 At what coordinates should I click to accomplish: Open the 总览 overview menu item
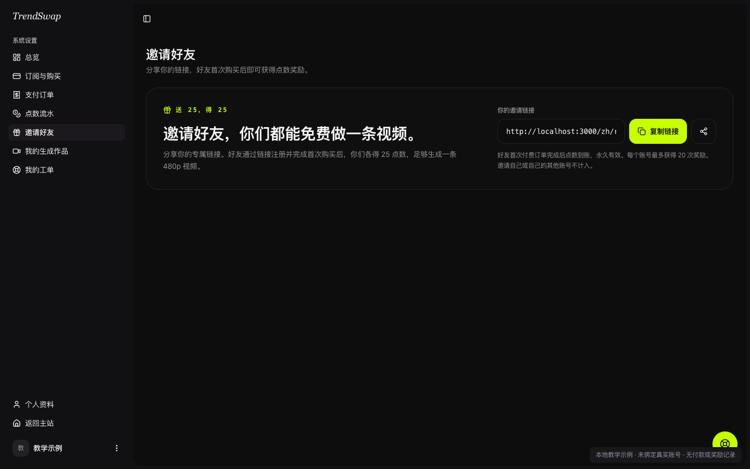coord(67,57)
